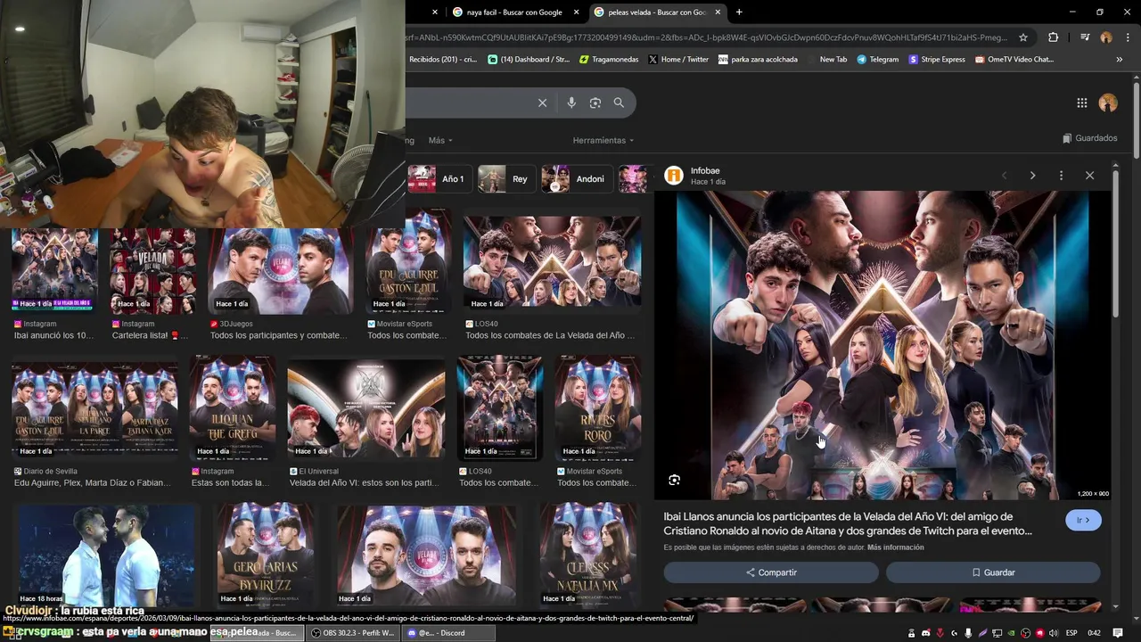
Task: Open Windows notification center icon
Action: click(x=1118, y=633)
